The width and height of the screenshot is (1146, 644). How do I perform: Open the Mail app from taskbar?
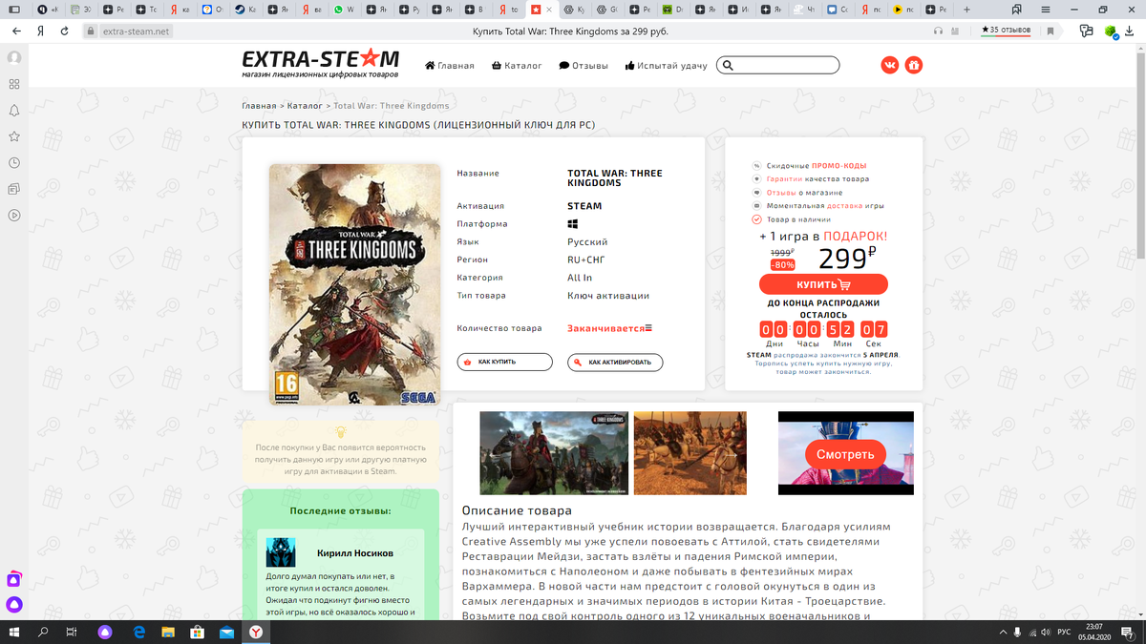226,632
